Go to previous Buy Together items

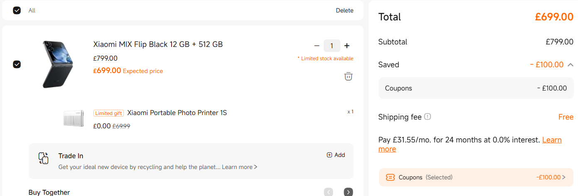(329, 192)
